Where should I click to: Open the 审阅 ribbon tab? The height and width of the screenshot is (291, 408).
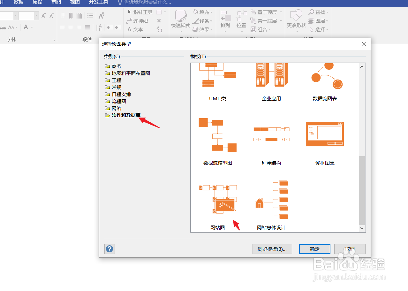pyautogui.click(x=56, y=2)
